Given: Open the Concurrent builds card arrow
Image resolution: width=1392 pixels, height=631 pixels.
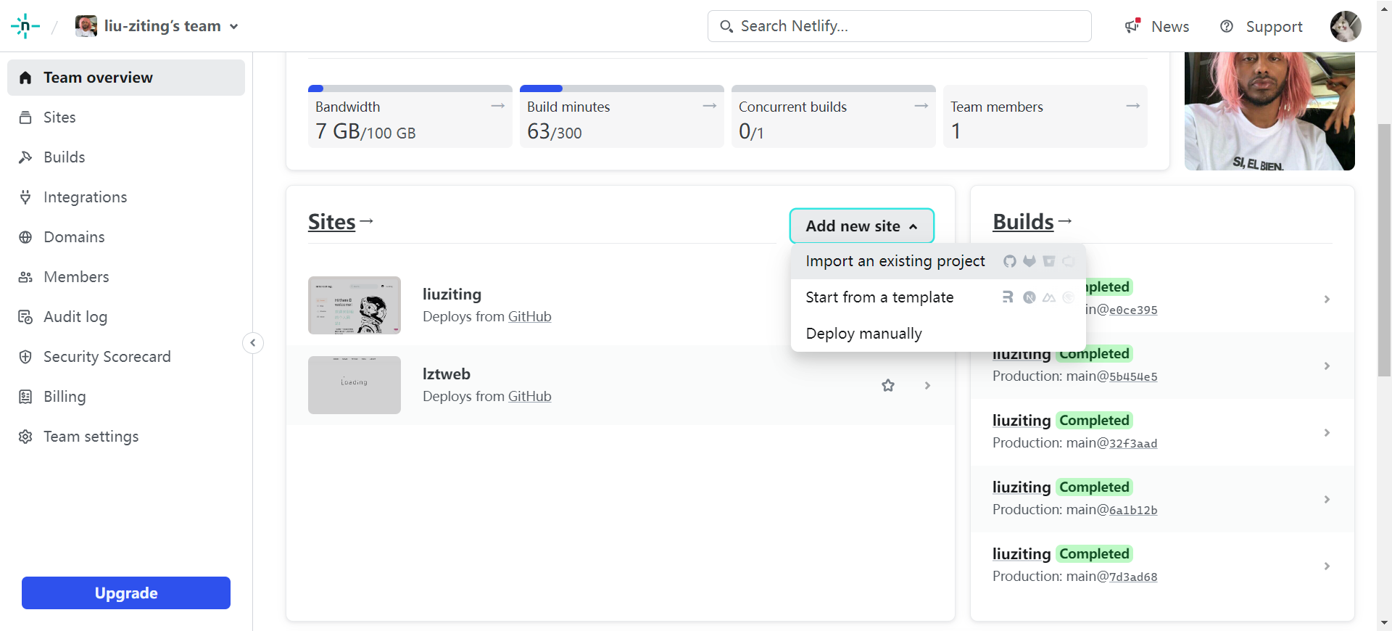Looking at the screenshot, I should [x=921, y=106].
